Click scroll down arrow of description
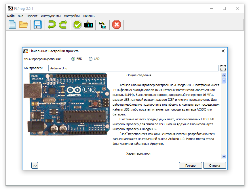 click(x=224, y=157)
